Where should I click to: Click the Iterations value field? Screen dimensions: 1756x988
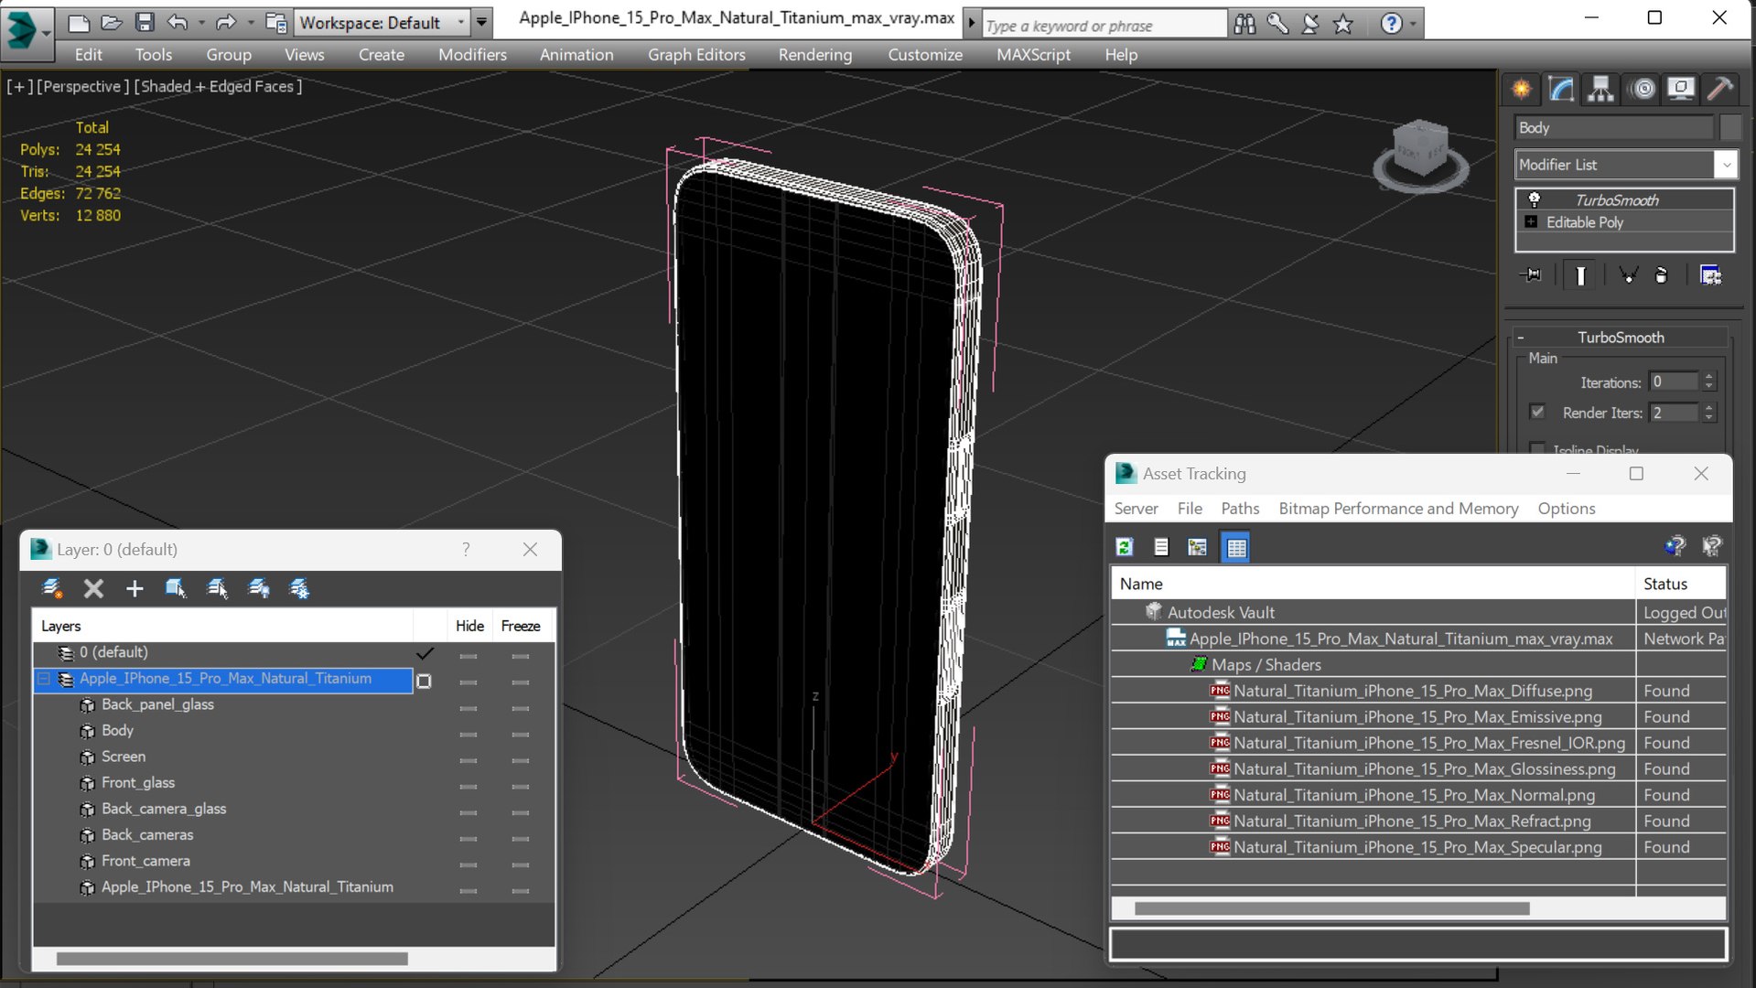coord(1674,382)
